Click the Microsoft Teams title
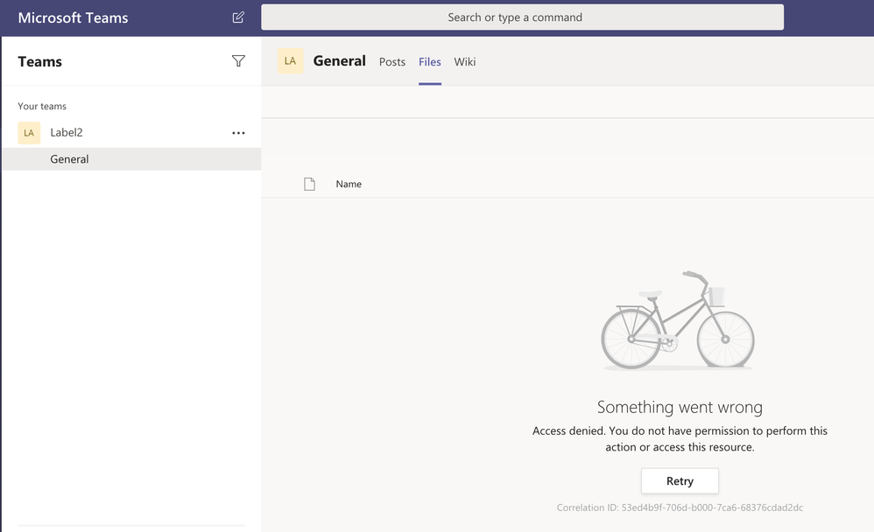Screen dimensions: 874x532 pos(73,17)
